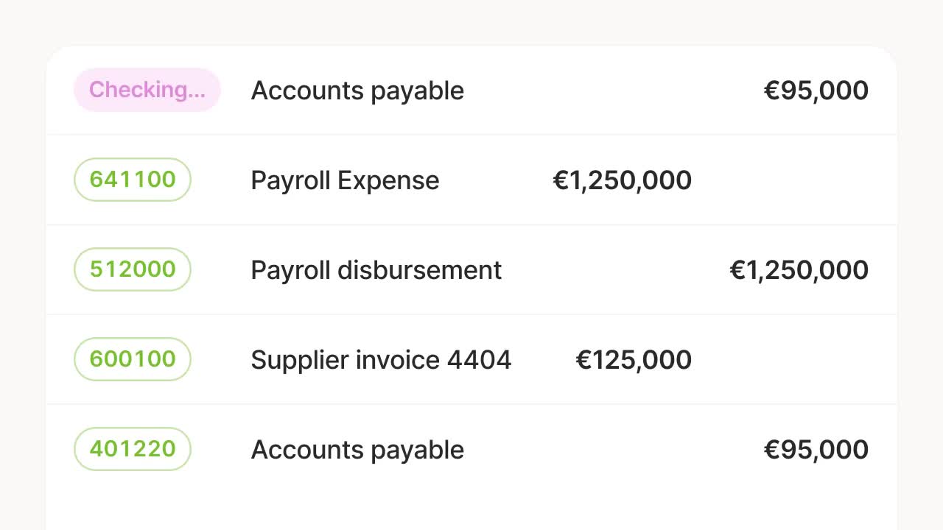Select the Payroll Expense entry label
Viewport: 943px width, 530px height.
tap(345, 180)
